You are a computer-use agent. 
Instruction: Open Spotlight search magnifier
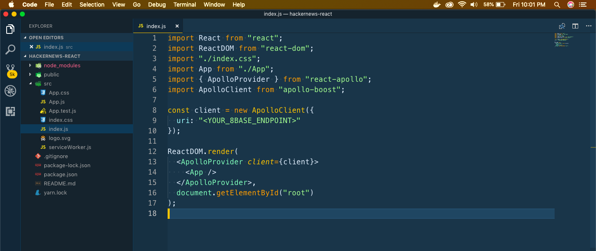tap(557, 5)
